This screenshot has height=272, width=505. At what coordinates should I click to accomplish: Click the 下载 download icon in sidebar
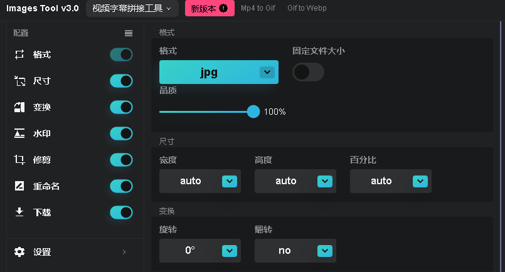coord(19,212)
